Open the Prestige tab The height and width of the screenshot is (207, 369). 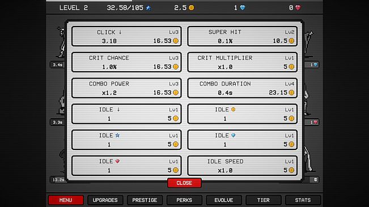pos(145,200)
